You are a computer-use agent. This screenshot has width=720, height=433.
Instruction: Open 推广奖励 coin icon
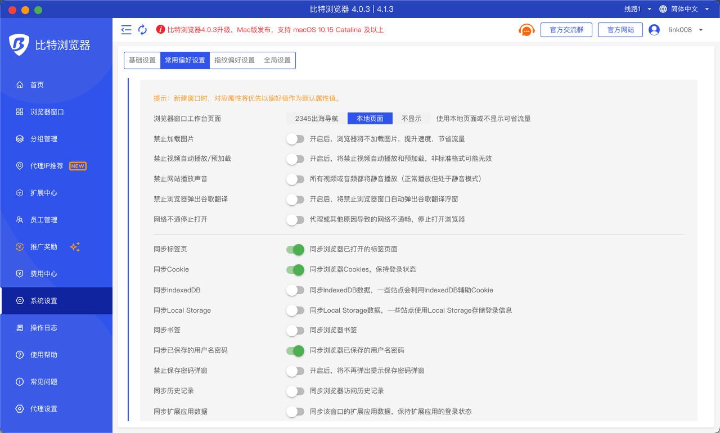[20, 247]
